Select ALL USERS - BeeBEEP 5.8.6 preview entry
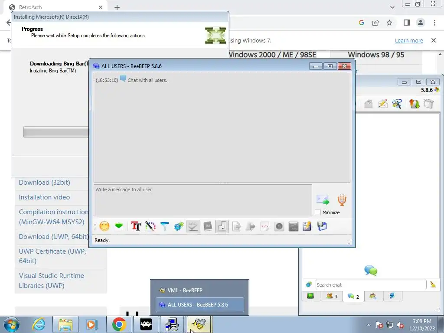444x333 pixels. (x=199, y=305)
